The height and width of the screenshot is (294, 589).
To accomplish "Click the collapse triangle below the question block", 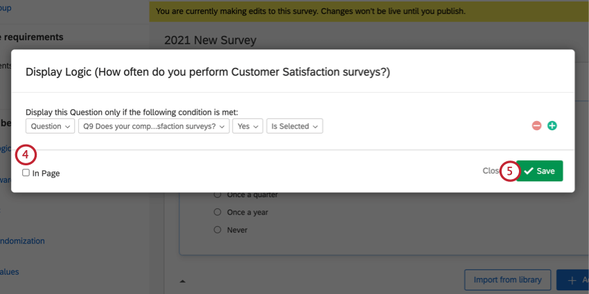I will tap(184, 281).
